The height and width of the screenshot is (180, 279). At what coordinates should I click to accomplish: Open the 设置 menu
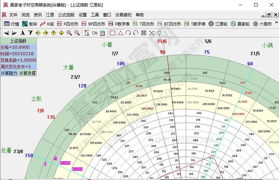[x=83, y=15]
